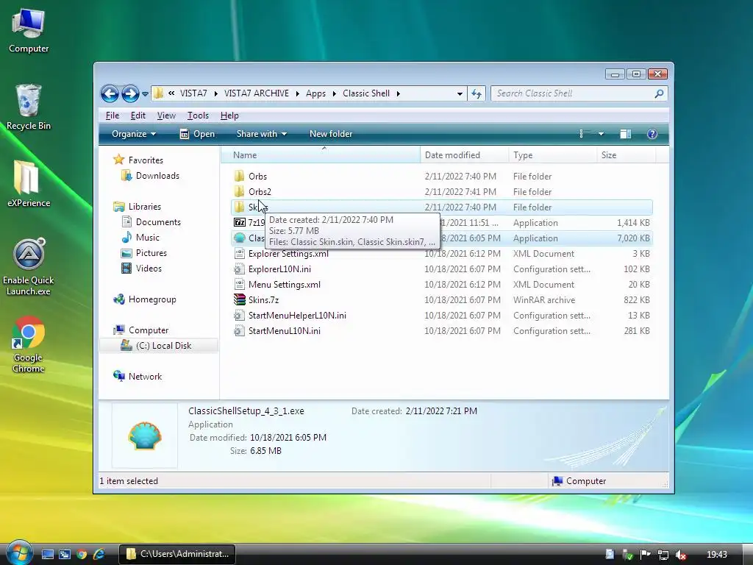Sort by the Size column header

click(626, 155)
